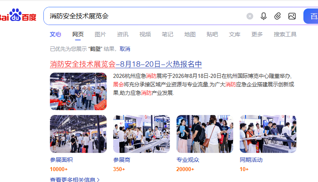Open the 文心 AI tab
Viewport: 318px width, 182px height.
click(55, 34)
